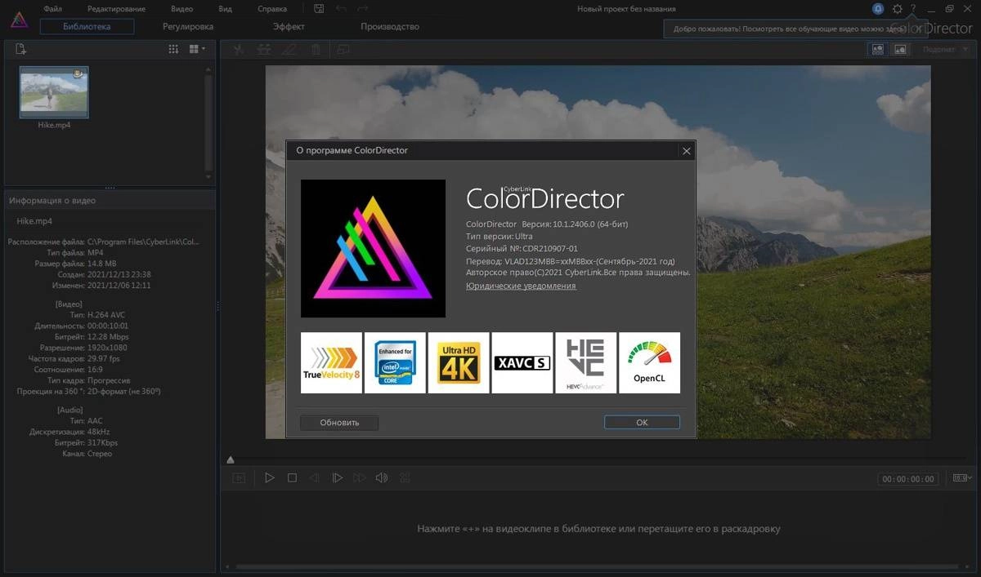Click the fullscreen icon next to volume
The height and width of the screenshot is (577, 981).
(405, 478)
